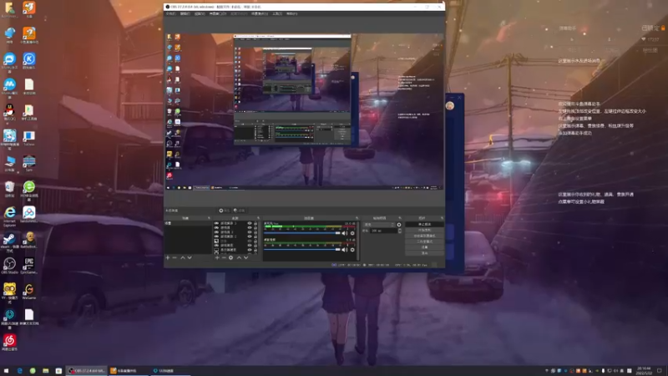Open Steam desktop shortcut

tap(9, 241)
